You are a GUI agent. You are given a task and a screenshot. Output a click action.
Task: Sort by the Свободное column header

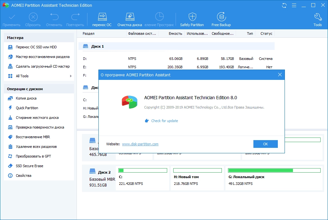point(223,33)
